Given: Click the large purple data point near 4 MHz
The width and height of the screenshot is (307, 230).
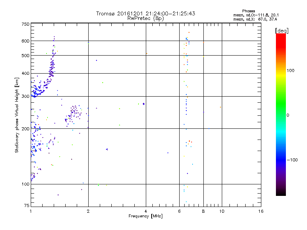Looking at the screenshot, I should tap(144, 104).
